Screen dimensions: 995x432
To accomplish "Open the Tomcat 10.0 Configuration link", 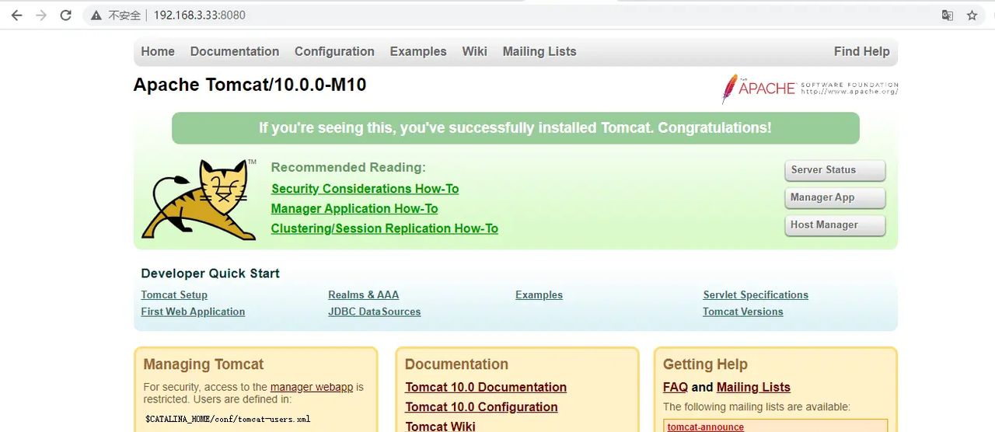I will [x=481, y=407].
